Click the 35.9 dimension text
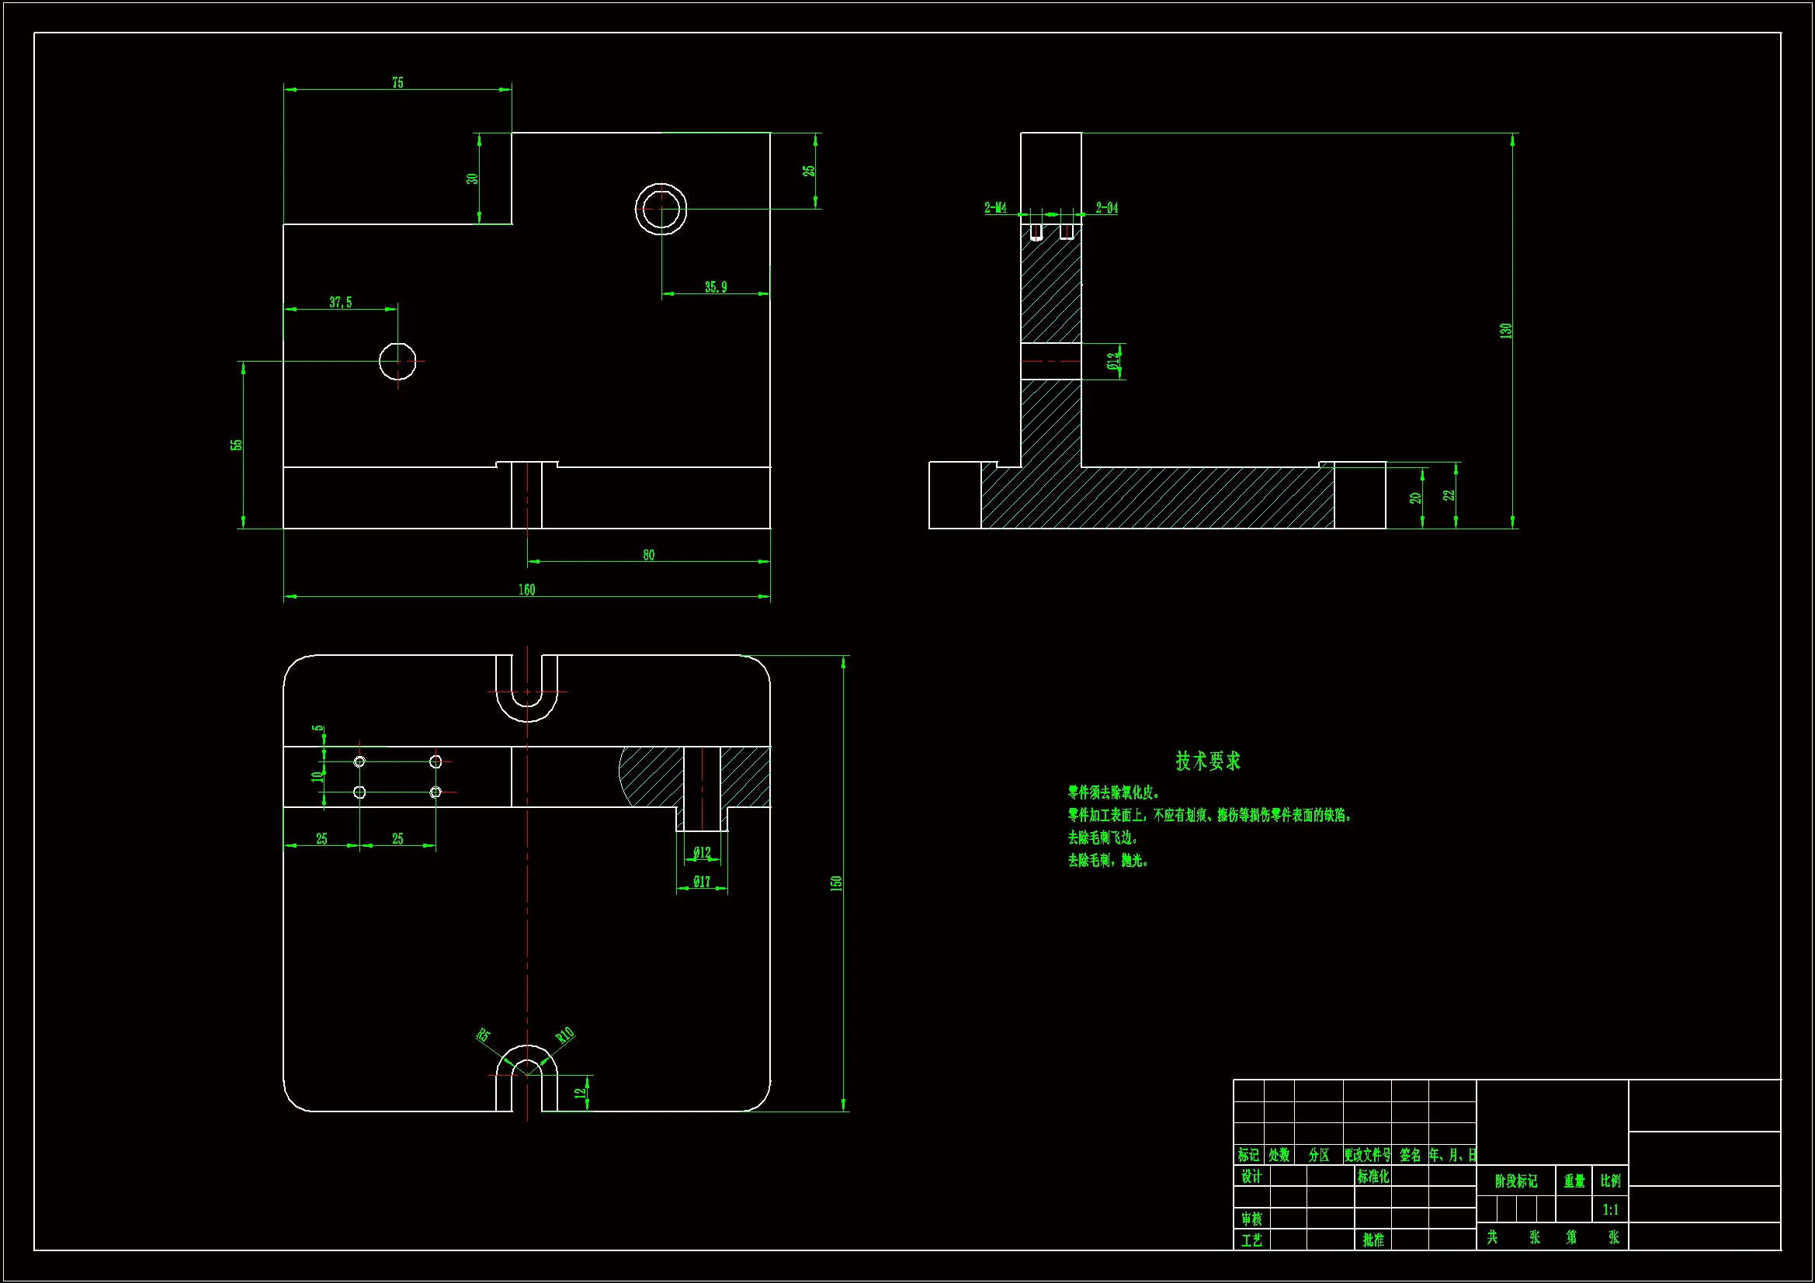This screenshot has width=1815, height=1283. click(x=716, y=287)
